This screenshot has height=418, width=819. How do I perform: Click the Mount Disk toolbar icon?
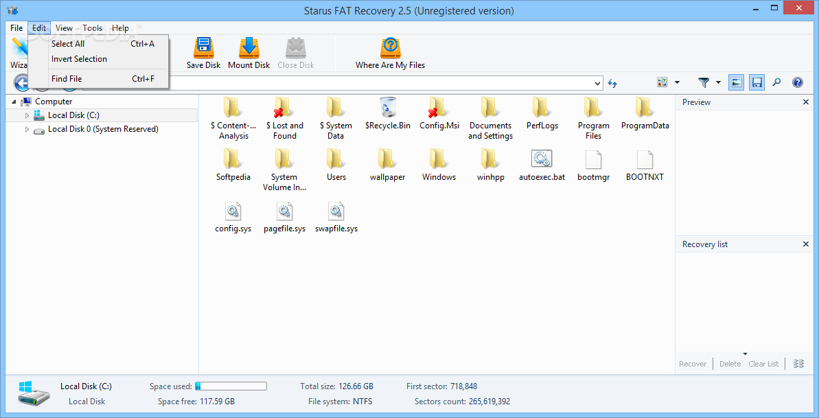249,54
